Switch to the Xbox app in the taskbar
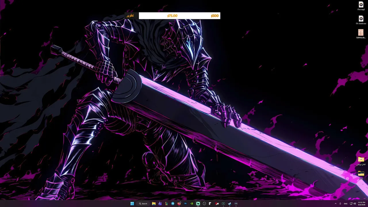Image resolution: width=368 pixels, height=207 pixels. tap(223, 204)
